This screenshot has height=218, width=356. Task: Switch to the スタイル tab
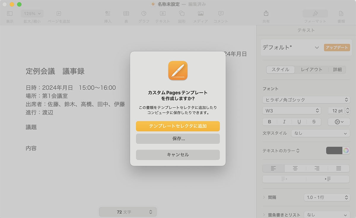(x=280, y=70)
